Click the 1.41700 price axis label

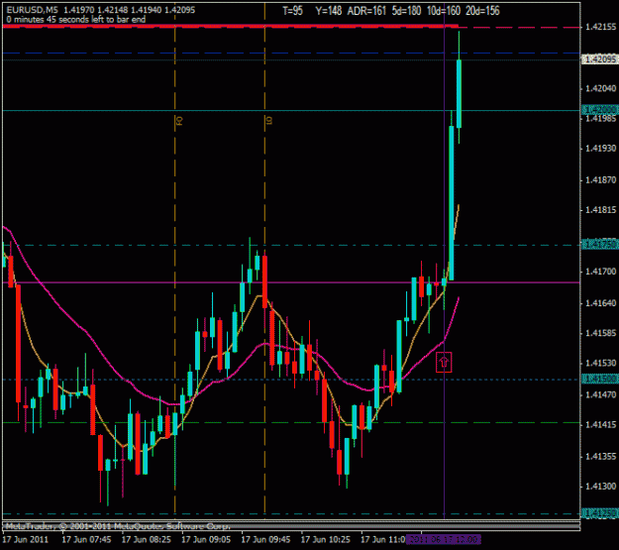(x=600, y=272)
